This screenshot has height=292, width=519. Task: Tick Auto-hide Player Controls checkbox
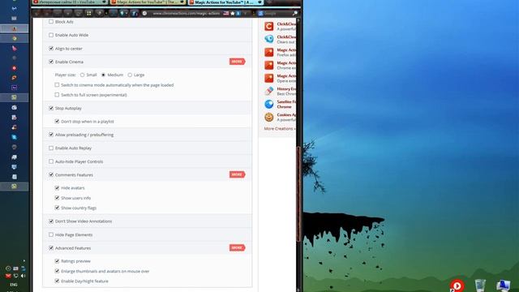coord(51,161)
